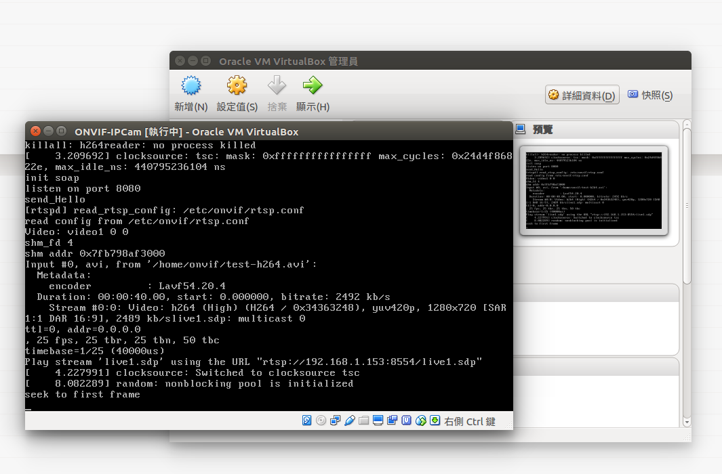
Task: Click the hard disk activity indicator
Action: pos(306,421)
